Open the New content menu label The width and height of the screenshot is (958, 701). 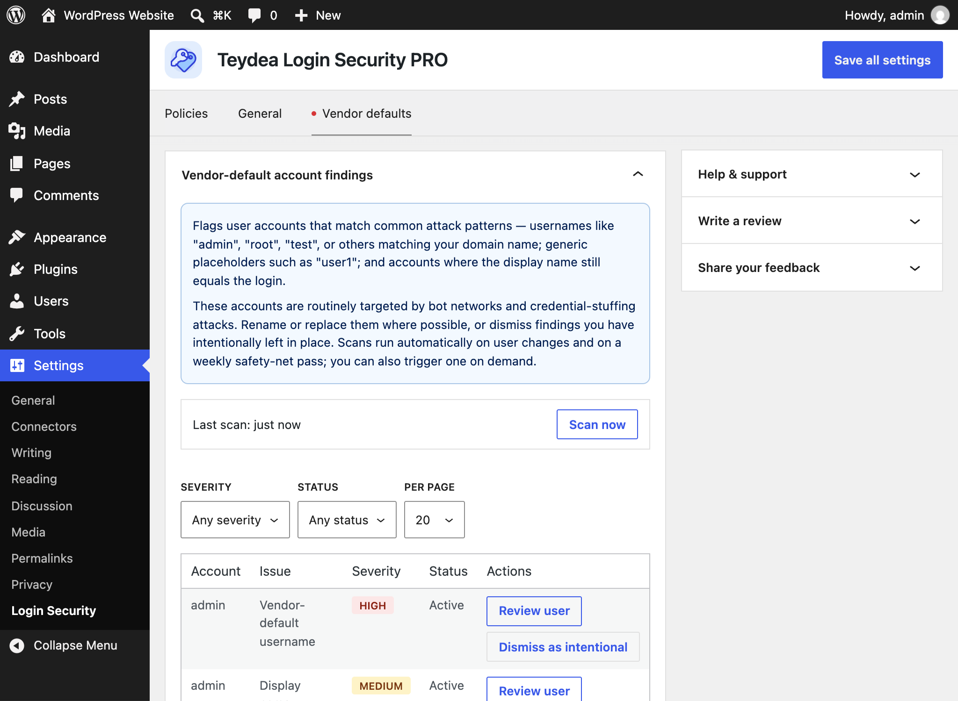coord(328,15)
